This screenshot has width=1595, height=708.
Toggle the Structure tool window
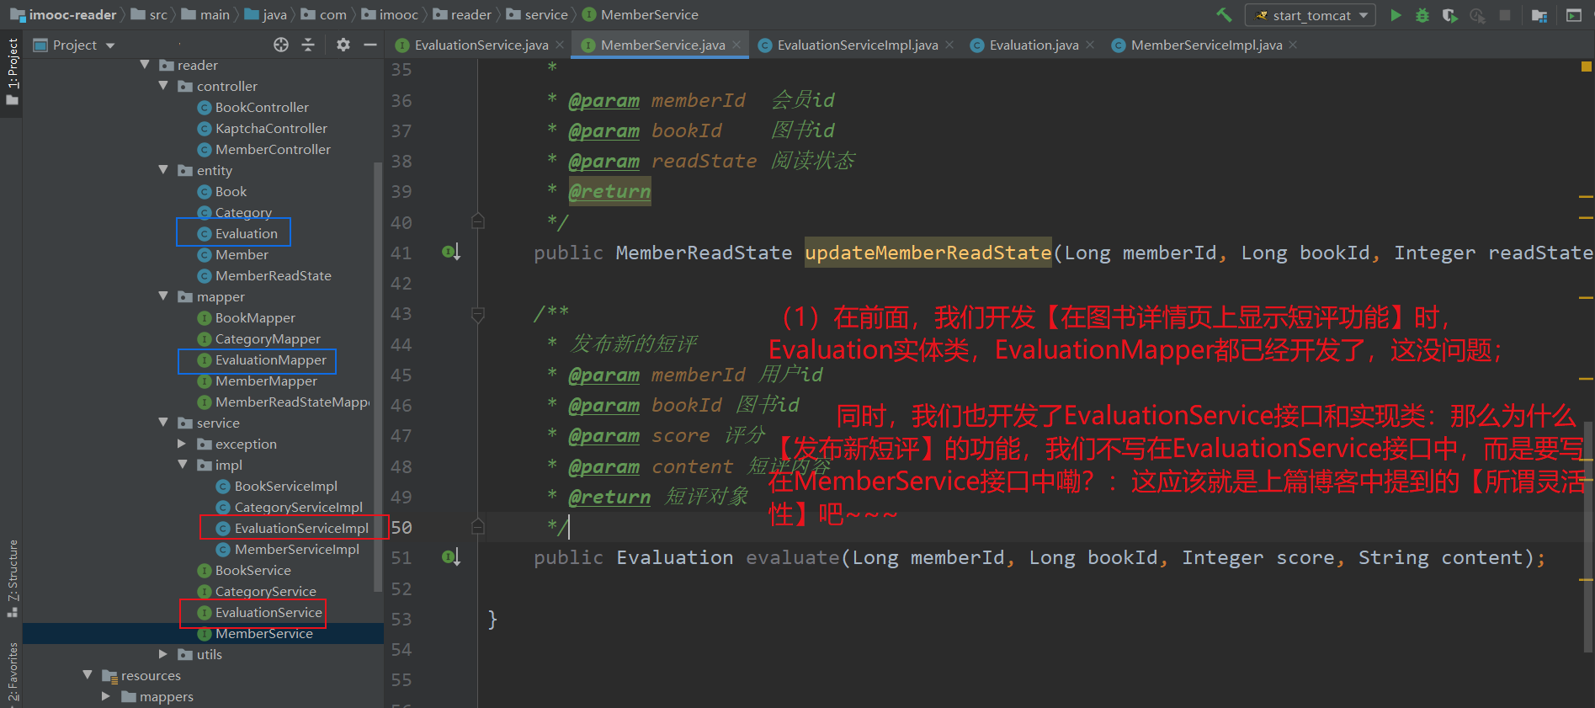point(12,578)
